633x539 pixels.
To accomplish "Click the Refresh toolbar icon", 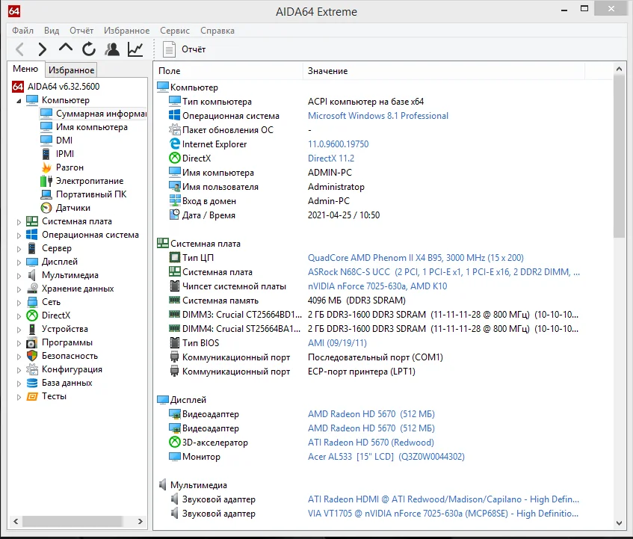I will click(89, 49).
